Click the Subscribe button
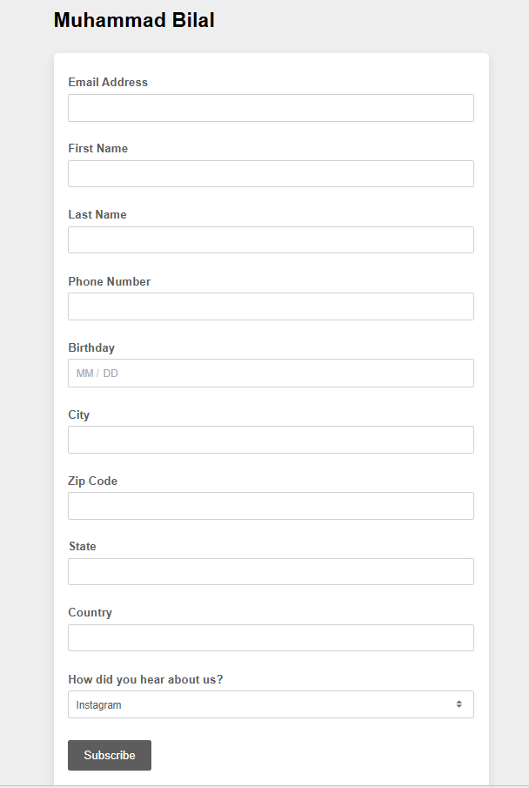The height and width of the screenshot is (788, 529). pos(110,755)
